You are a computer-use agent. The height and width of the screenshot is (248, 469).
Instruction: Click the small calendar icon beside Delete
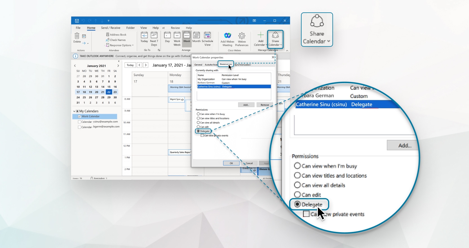[84, 36]
